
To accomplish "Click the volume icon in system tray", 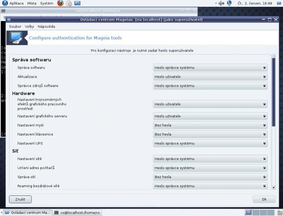I will (x=221, y=3).
